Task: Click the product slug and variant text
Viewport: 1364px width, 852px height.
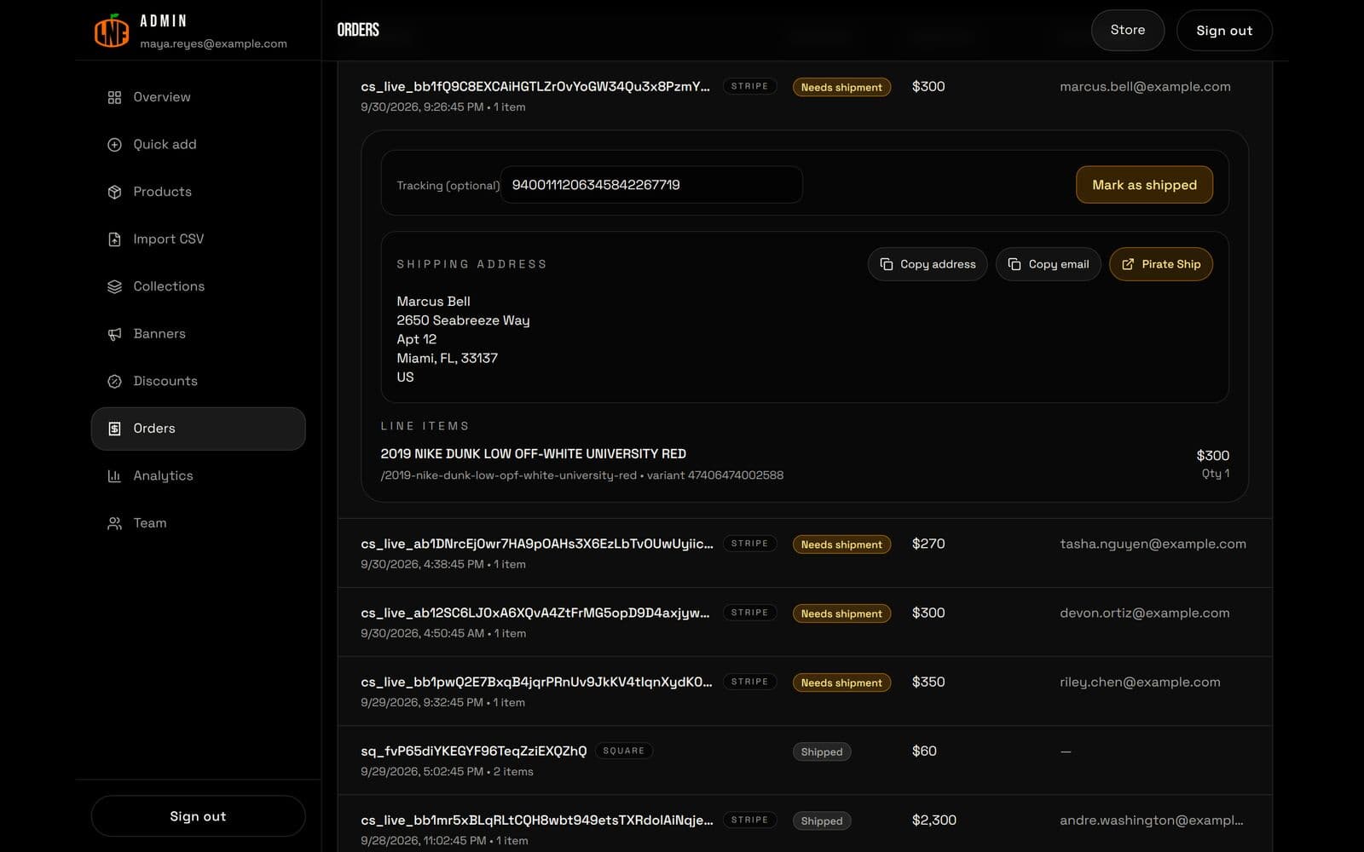Action: click(x=581, y=475)
